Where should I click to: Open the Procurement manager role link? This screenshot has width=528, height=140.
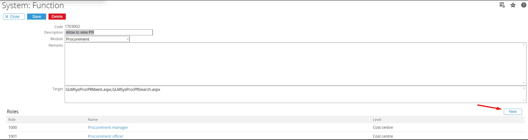pos(108,127)
